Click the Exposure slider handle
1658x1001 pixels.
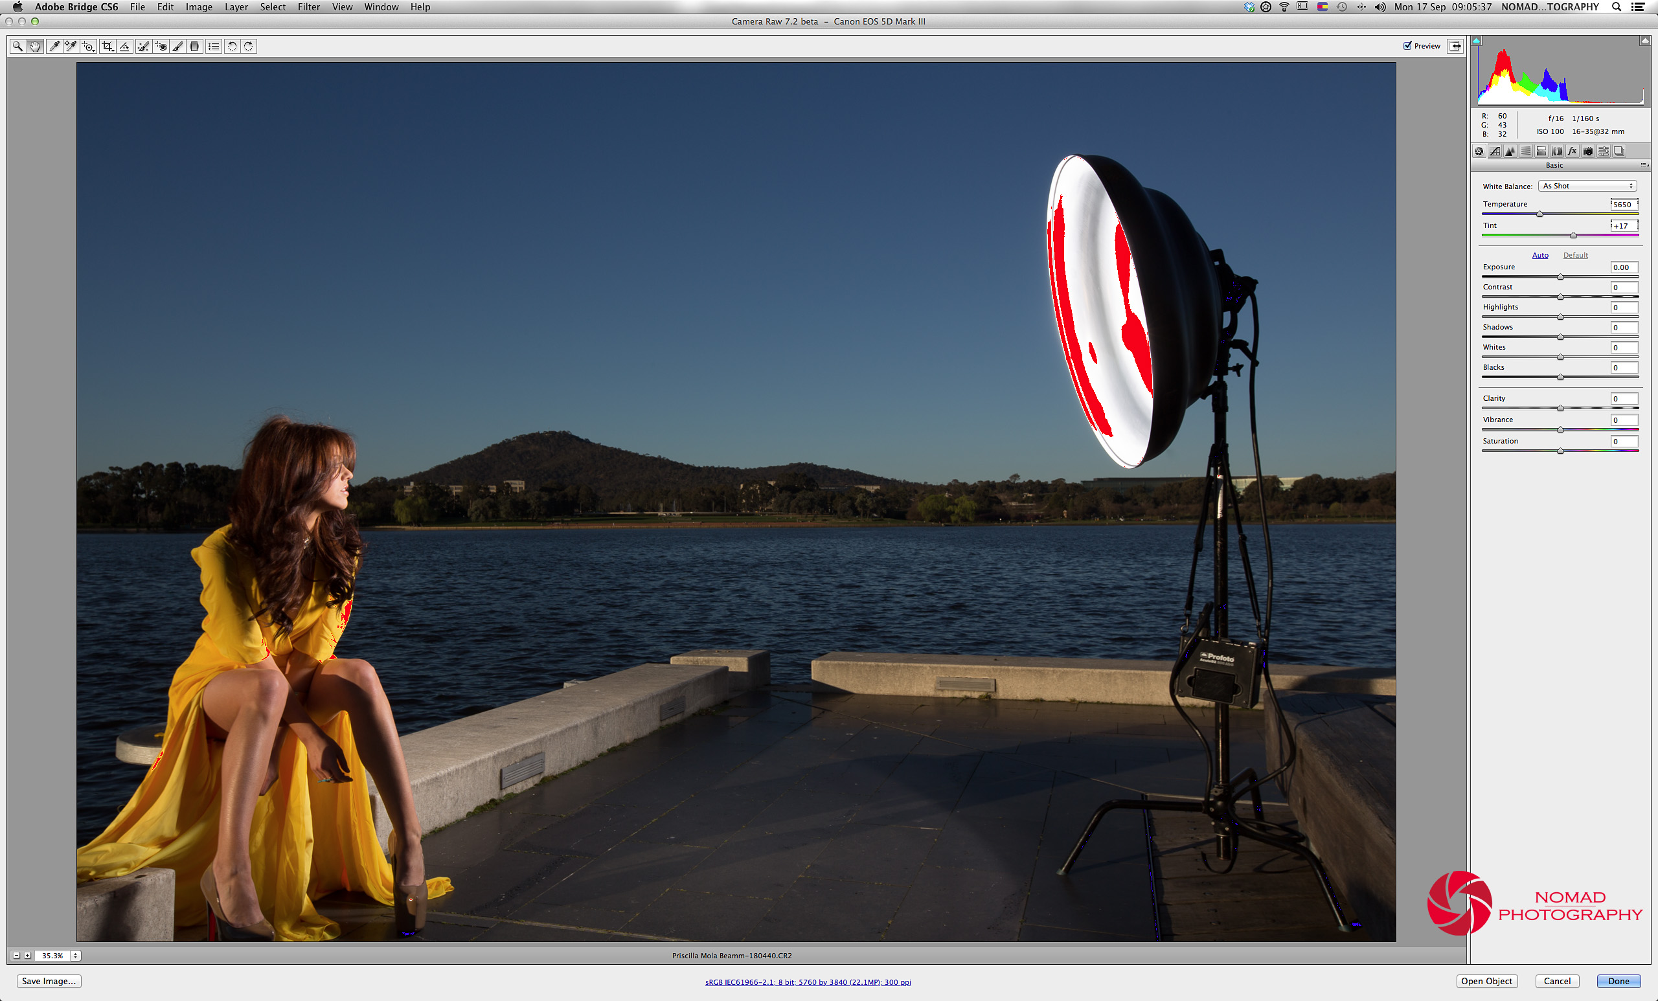coord(1560,277)
